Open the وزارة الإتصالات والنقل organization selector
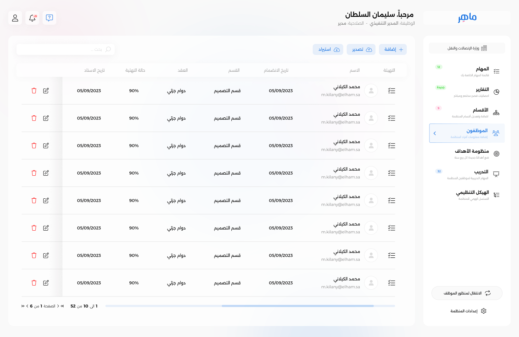519x337 pixels. pos(467,48)
